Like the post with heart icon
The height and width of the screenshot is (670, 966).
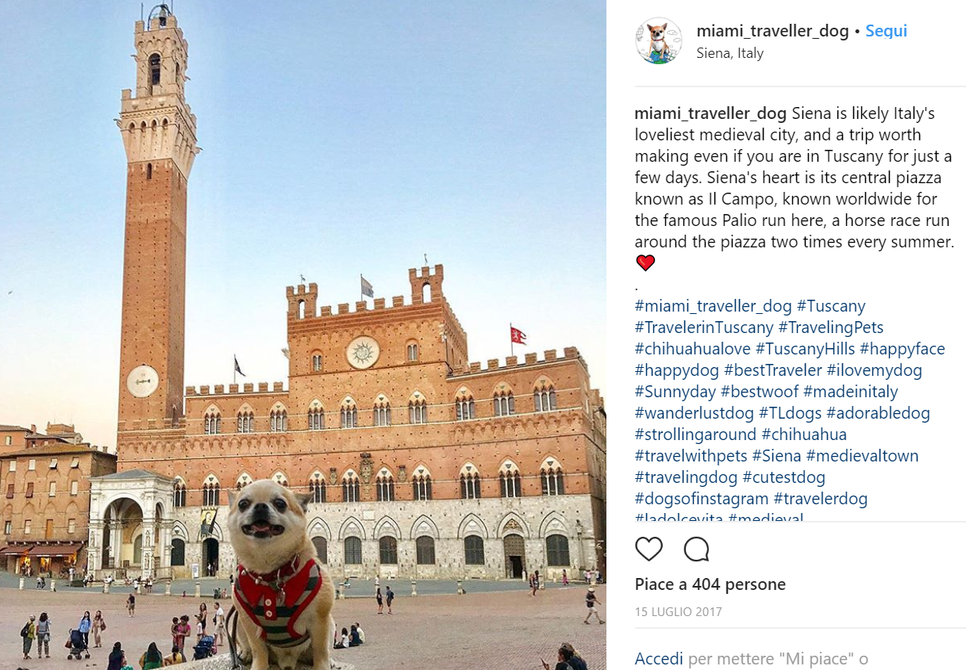[648, 549]
